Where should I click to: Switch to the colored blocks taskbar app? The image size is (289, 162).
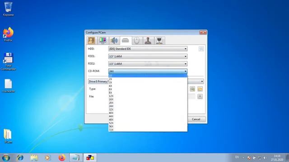pyautogui.click(x=90, y=158)
